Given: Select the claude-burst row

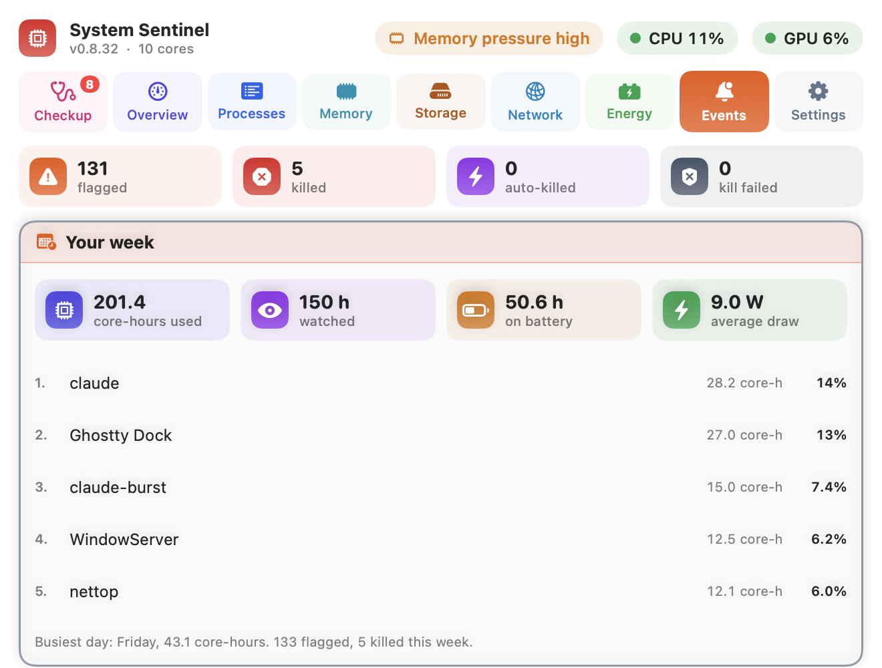Looking at the screenshot, I should [x=441, y=487].
